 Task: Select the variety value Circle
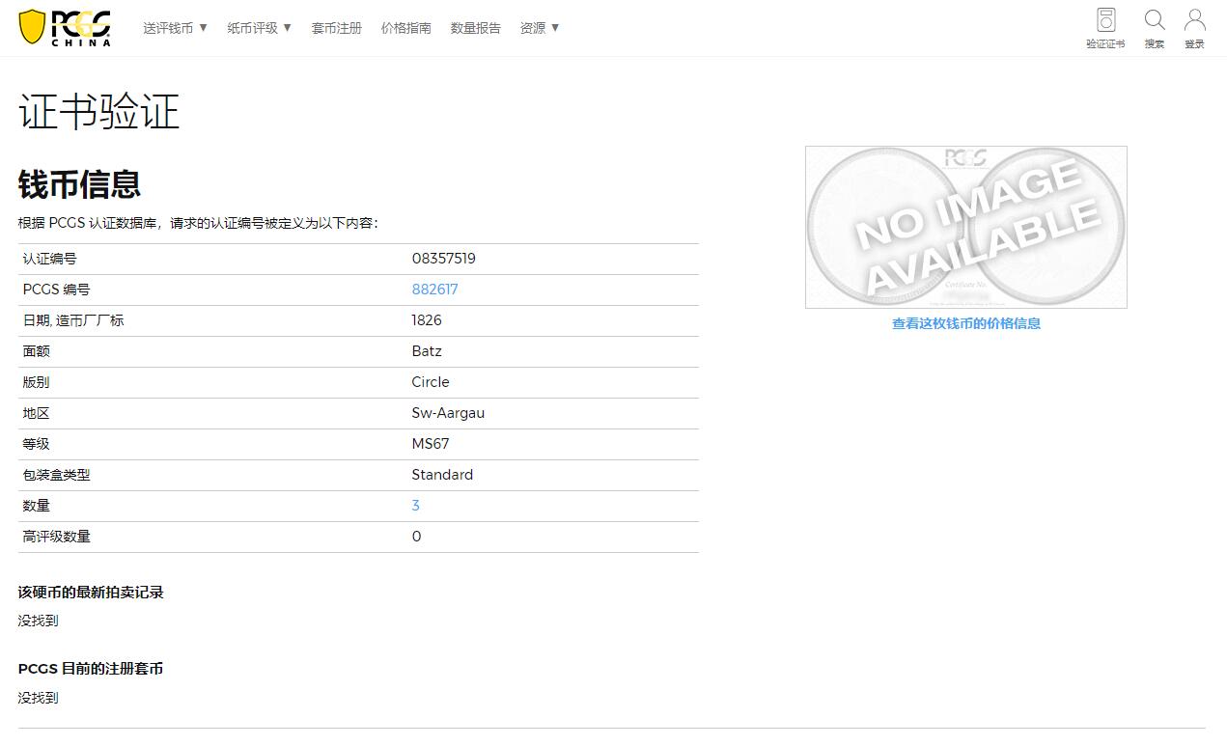[x=431, y=382]
